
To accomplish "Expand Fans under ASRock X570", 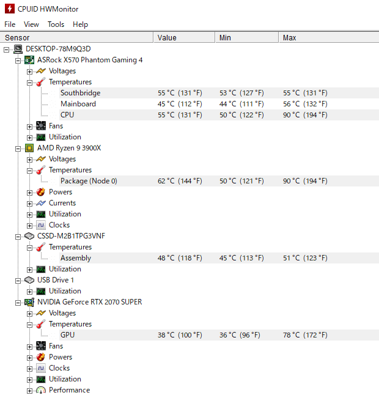I will (30, 127).
